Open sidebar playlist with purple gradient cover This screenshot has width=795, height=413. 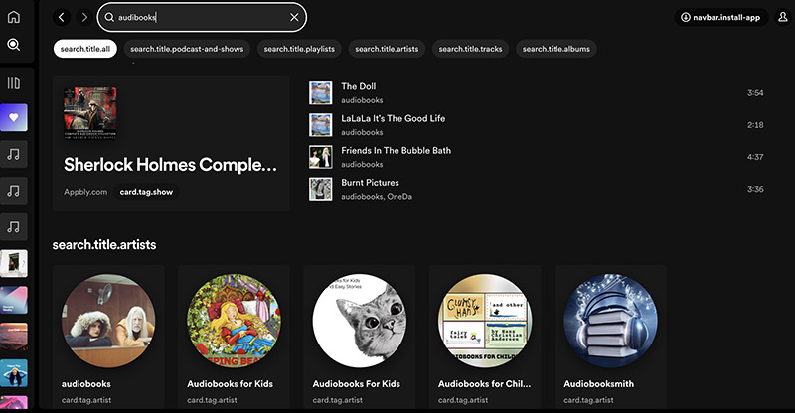(x=14, y=300)
